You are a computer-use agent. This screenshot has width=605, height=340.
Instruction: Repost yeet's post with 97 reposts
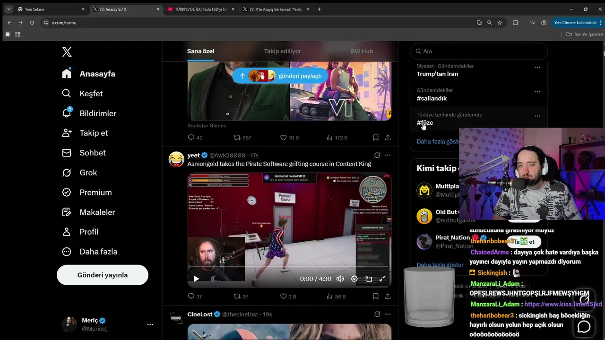click(241, 297)
